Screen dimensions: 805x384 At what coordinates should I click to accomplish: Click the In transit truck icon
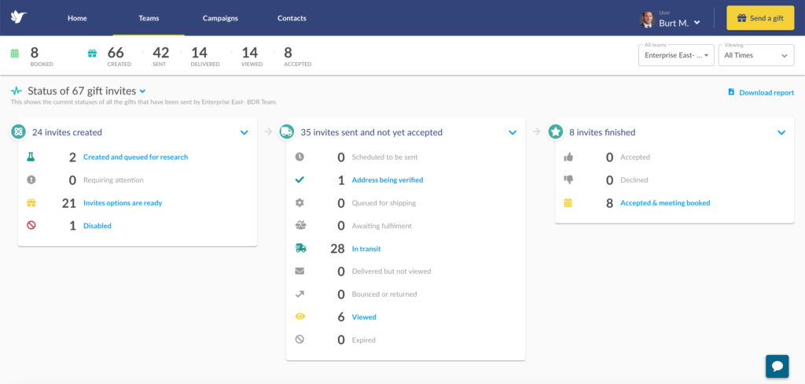300,249
